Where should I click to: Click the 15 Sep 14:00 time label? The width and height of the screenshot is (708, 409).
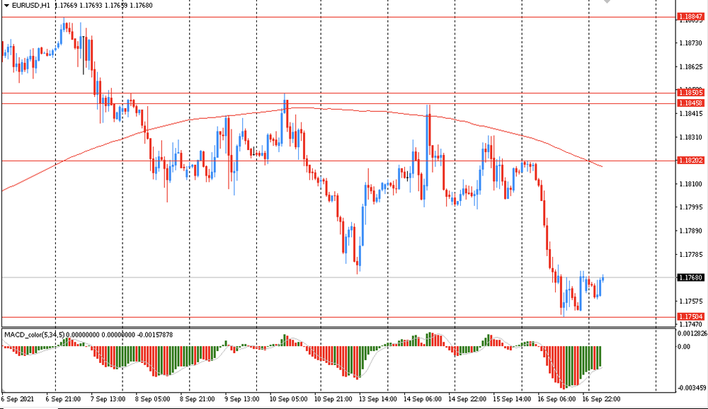pyautogui.click(x=512, y=399)
